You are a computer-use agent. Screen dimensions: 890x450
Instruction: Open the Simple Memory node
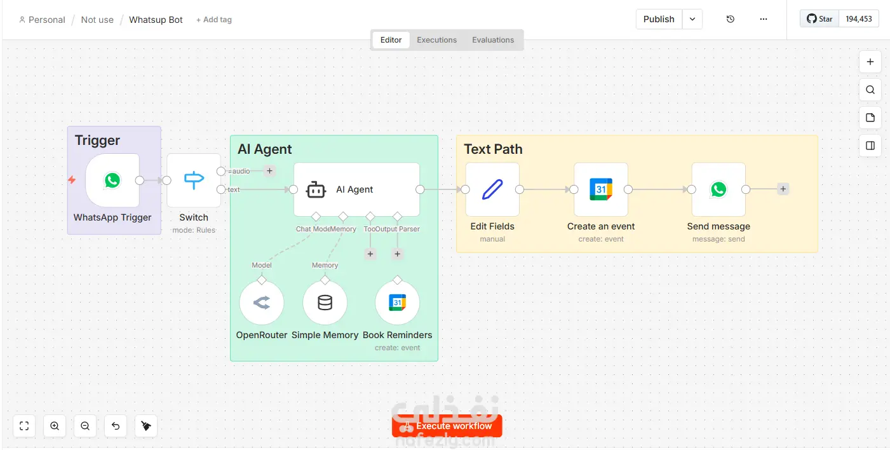pos(325,303)
